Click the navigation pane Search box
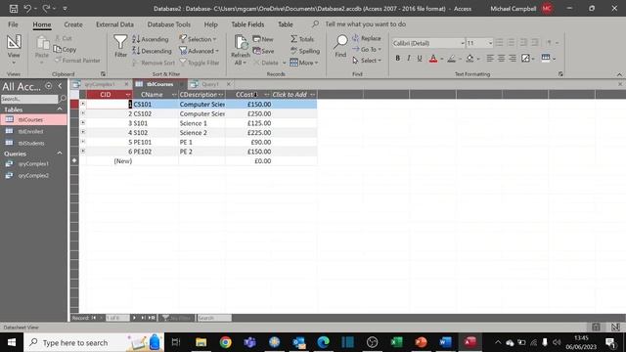626x352 pixels. click(29, 99)
